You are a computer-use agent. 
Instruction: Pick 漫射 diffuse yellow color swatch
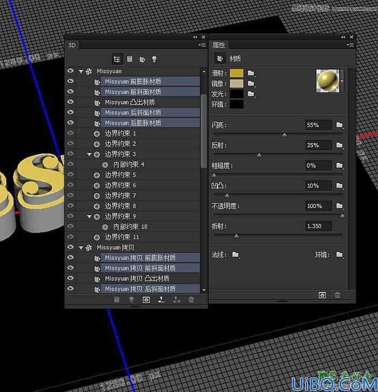coord(237,73)
